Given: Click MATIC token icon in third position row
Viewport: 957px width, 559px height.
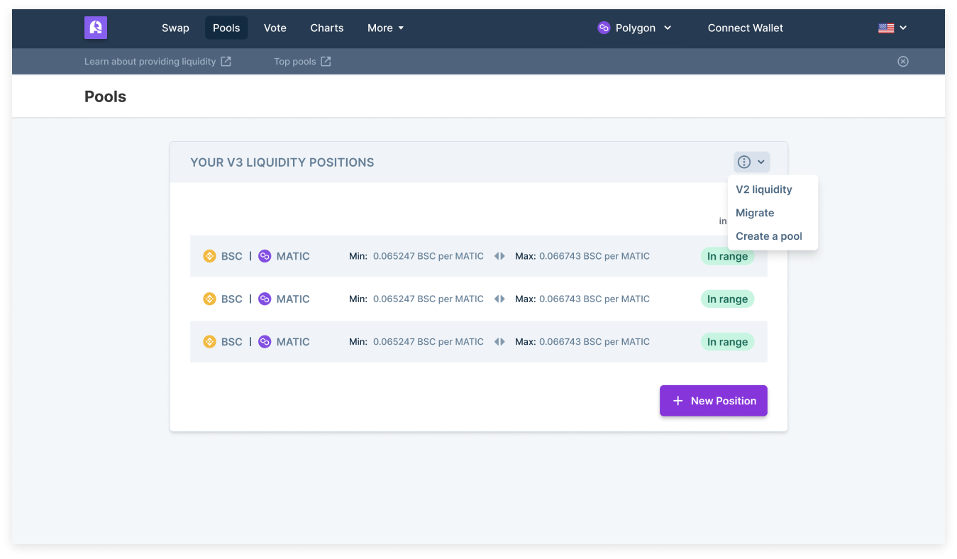Looking at the screenshot, I should (265, 341).
